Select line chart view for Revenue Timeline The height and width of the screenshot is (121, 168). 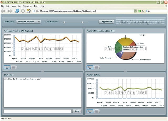(7, 67)
